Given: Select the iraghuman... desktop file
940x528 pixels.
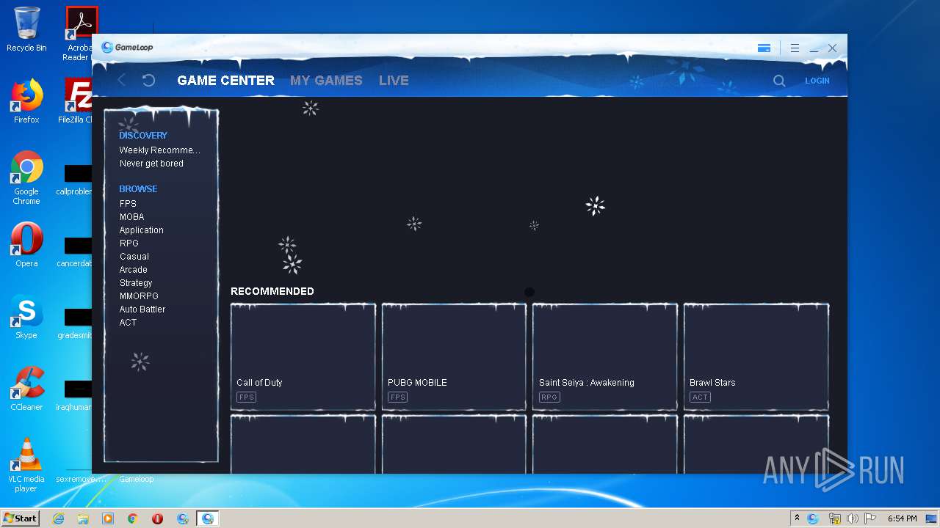Looking at the screenshot, I should (x=76, y=395).
